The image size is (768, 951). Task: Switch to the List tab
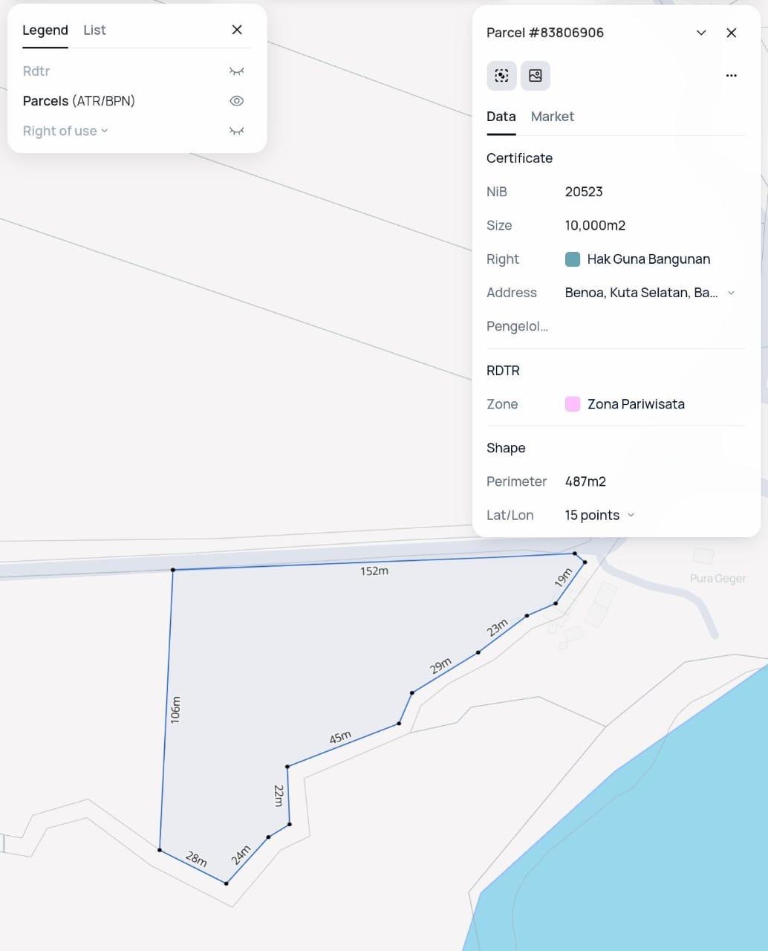tap(94, 30)
